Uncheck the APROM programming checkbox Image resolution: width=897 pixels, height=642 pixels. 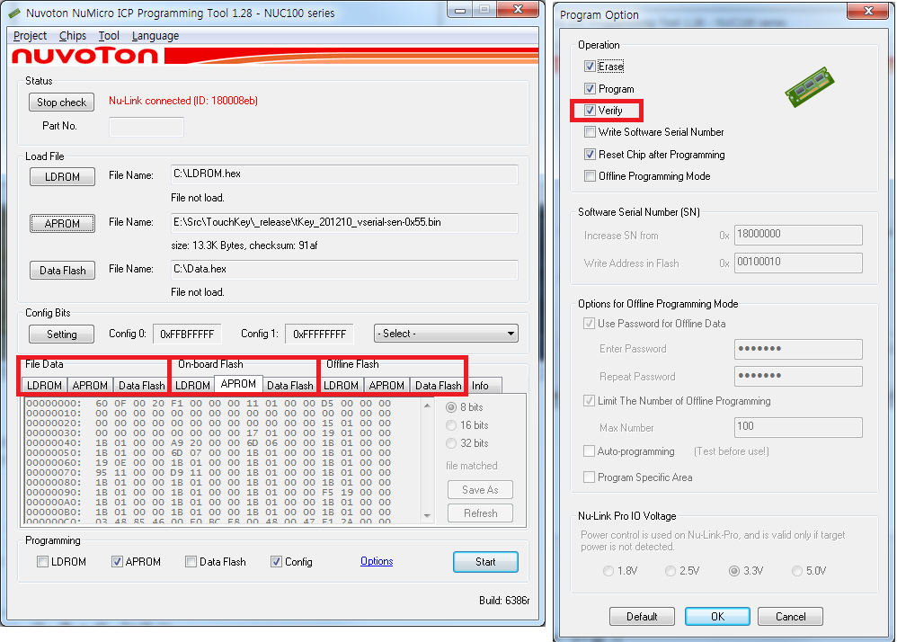coord(117,562)
